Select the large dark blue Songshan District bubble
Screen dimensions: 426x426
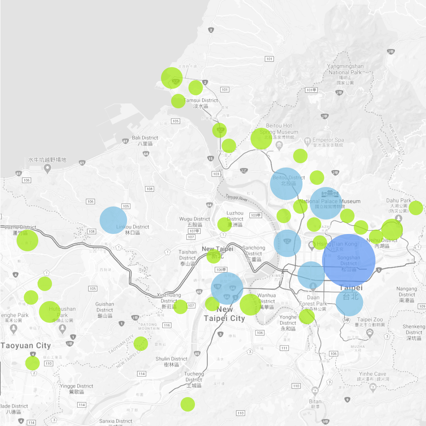(x=349, y=261)
